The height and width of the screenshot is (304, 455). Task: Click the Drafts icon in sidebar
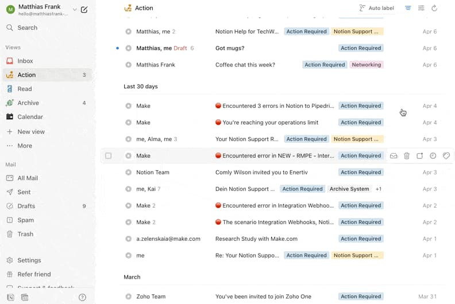click(x=10, y=206)
